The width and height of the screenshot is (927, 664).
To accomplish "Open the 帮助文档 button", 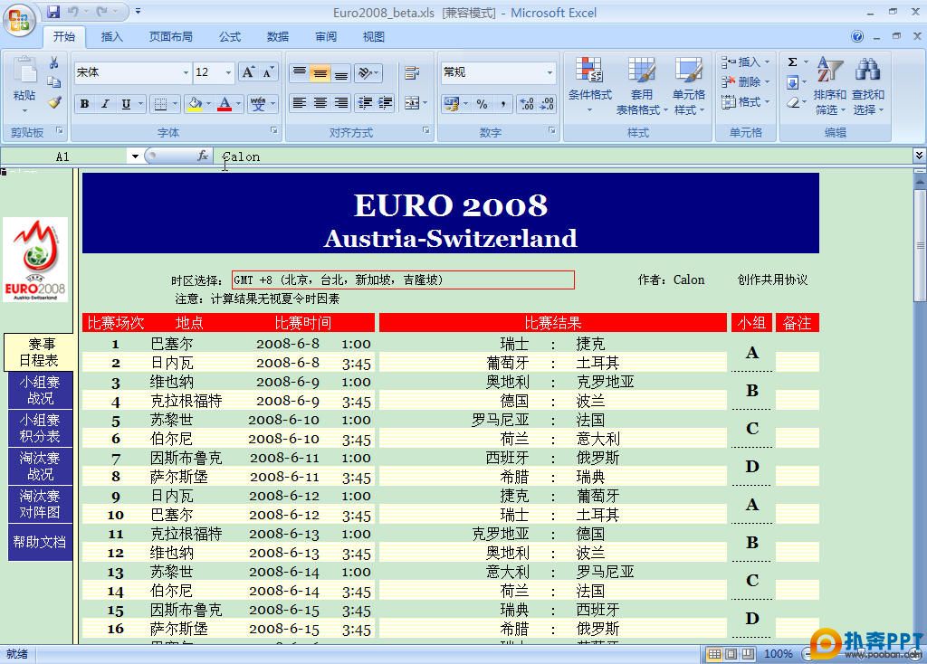I will coord(40,542).
